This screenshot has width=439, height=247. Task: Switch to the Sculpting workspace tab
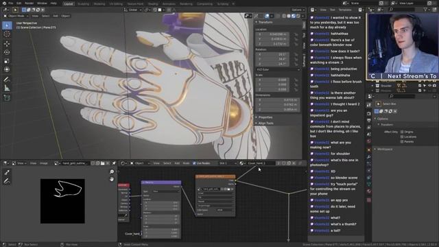tap(83, 4)
